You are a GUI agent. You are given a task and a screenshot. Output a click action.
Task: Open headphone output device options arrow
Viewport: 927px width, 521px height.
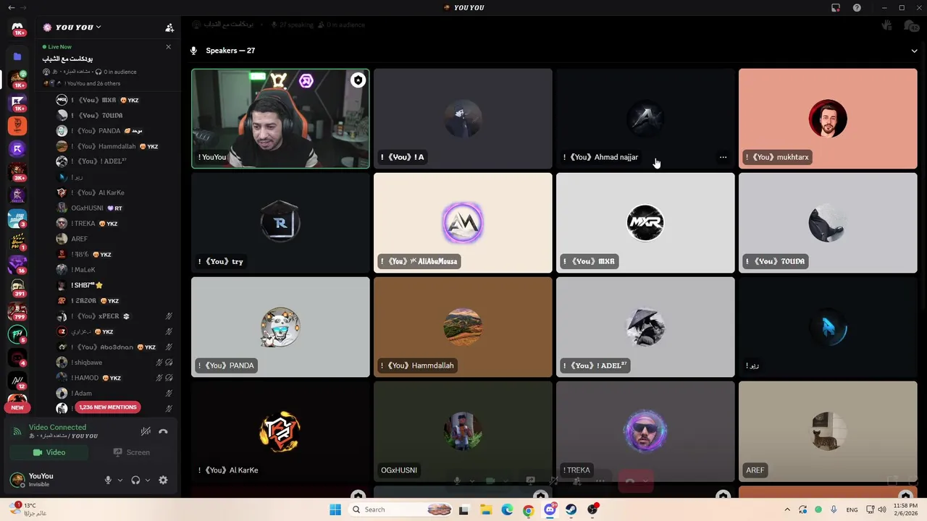point(148,480)
